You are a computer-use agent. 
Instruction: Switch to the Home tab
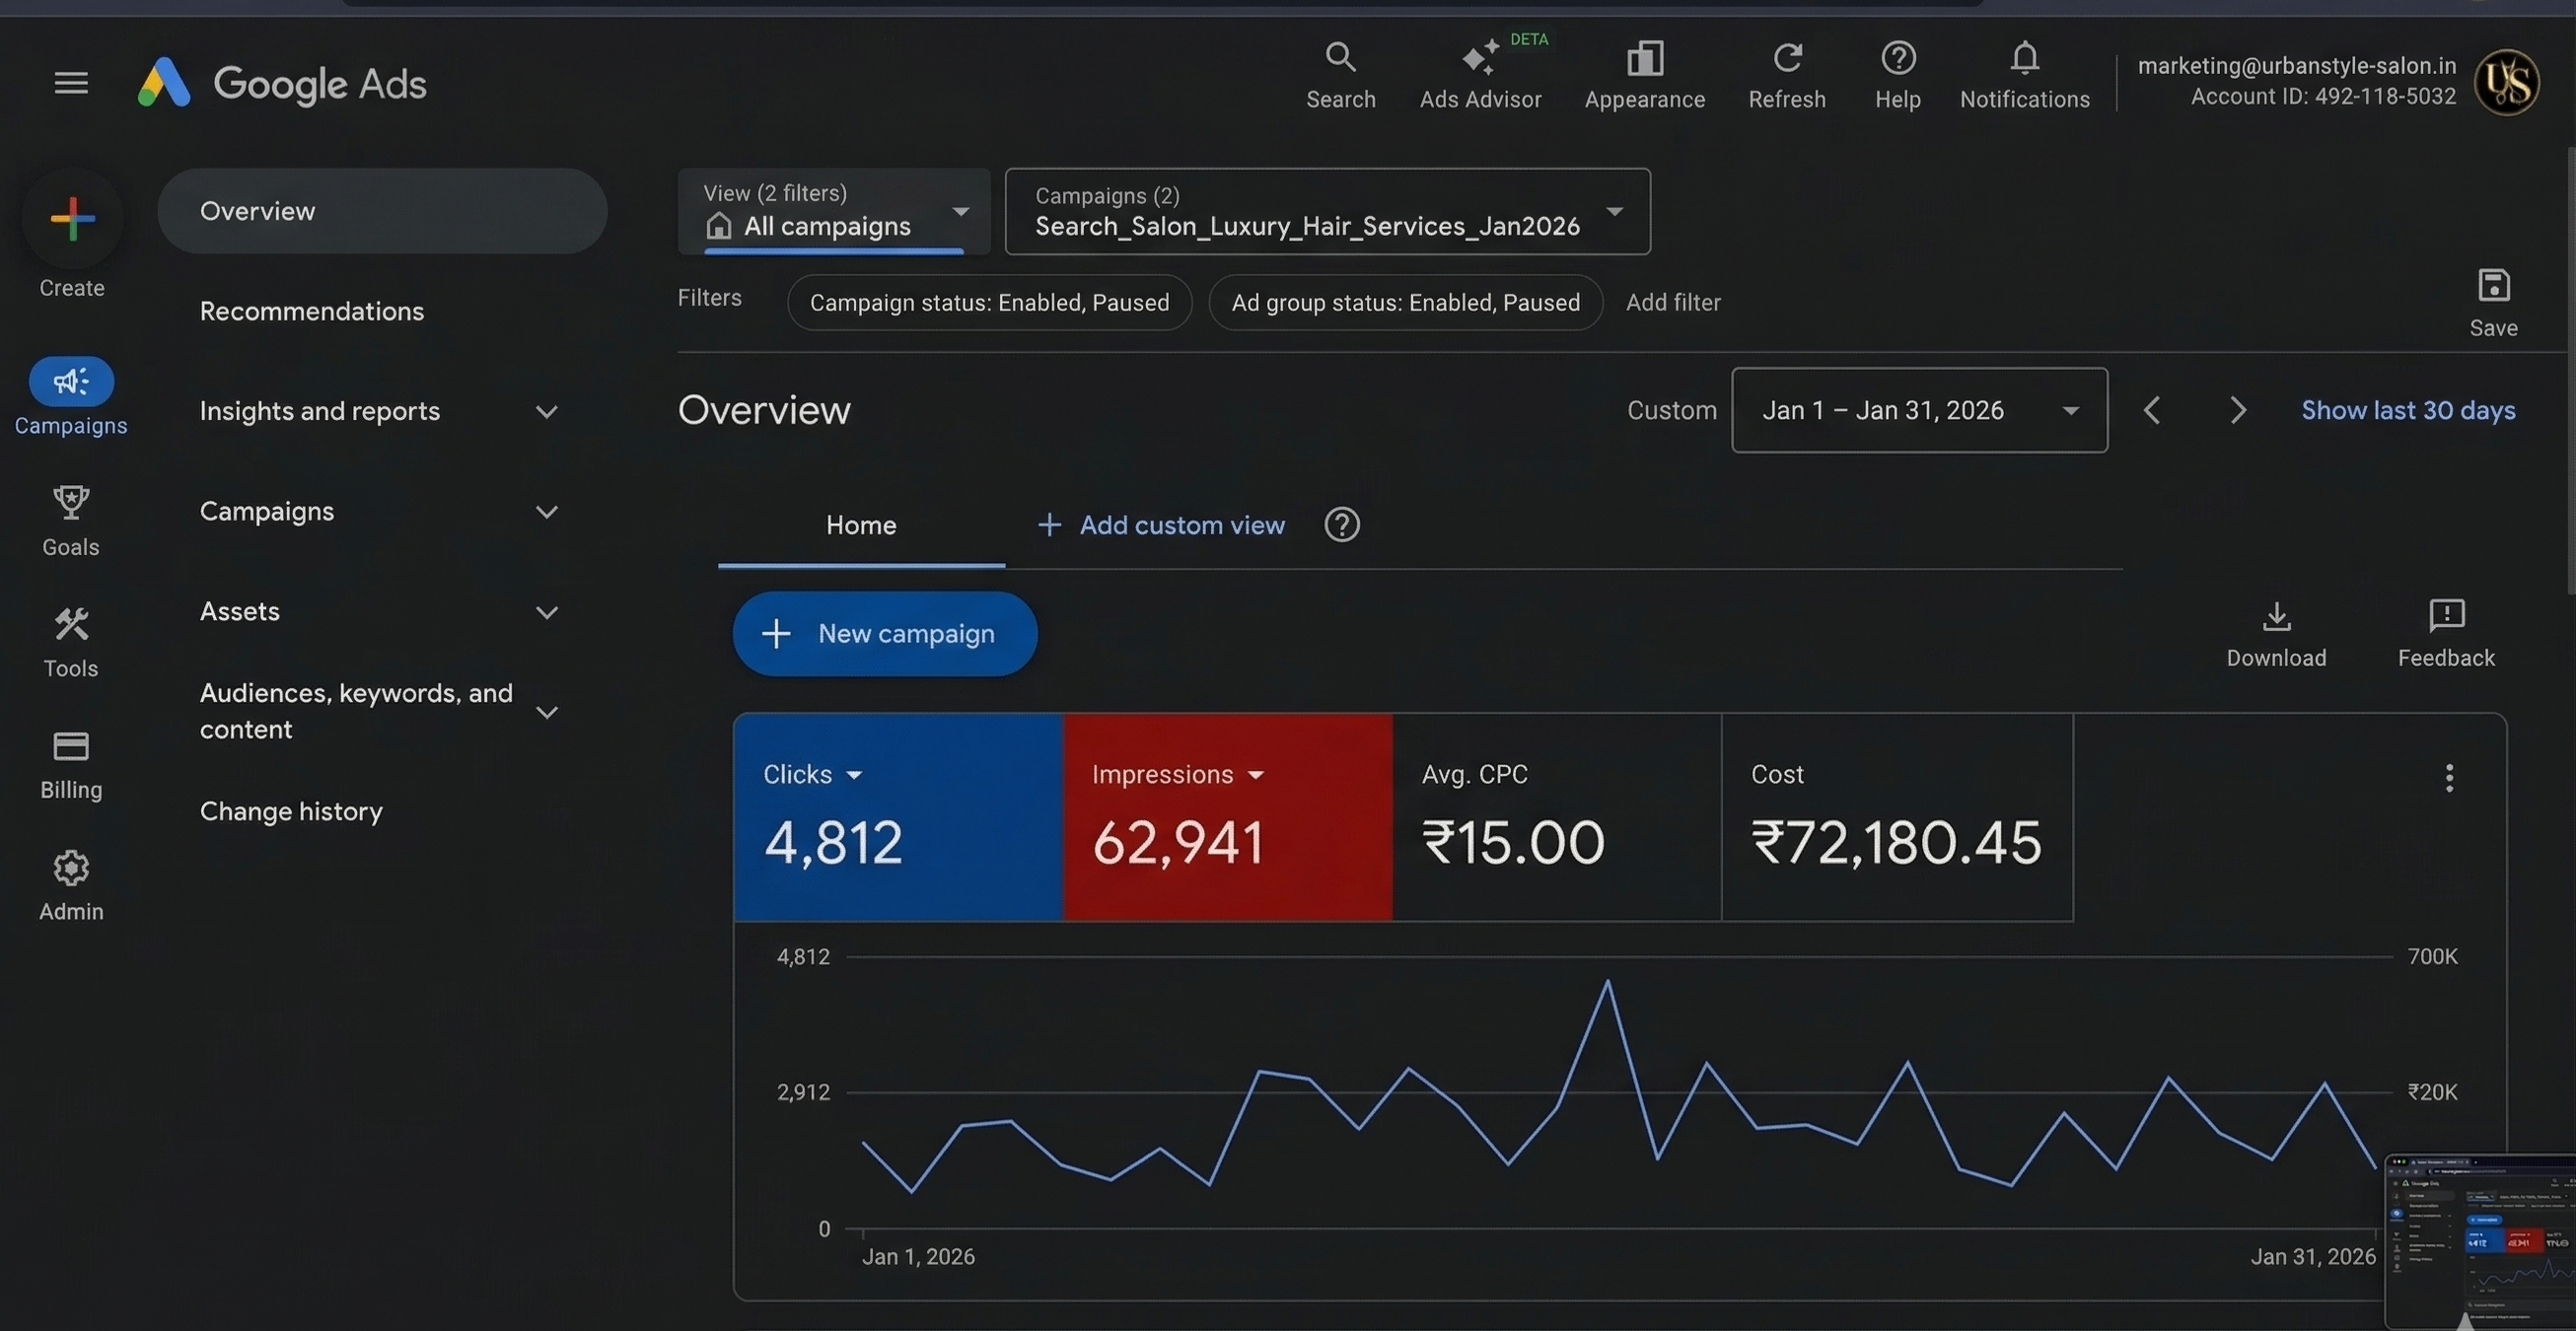[x=860, y=524]
